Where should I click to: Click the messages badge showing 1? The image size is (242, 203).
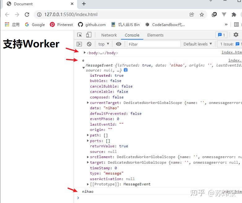pyautogui.click(x=221, y=35)
